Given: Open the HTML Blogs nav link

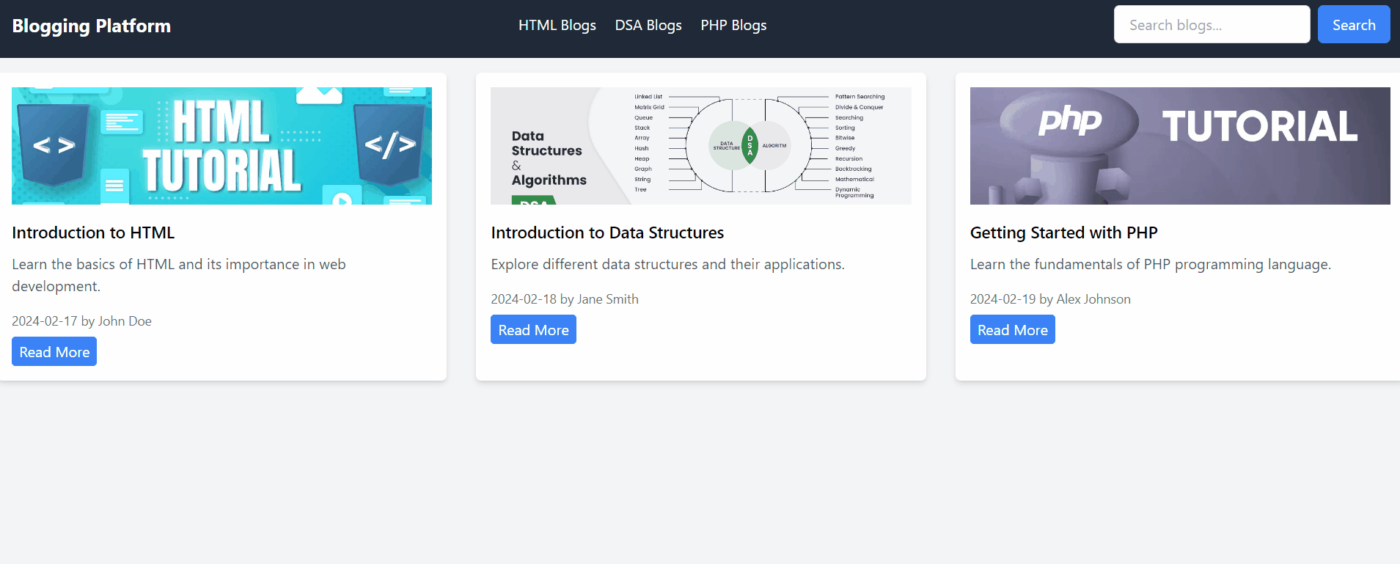Looking at the screenshot, I should [557, 26].
